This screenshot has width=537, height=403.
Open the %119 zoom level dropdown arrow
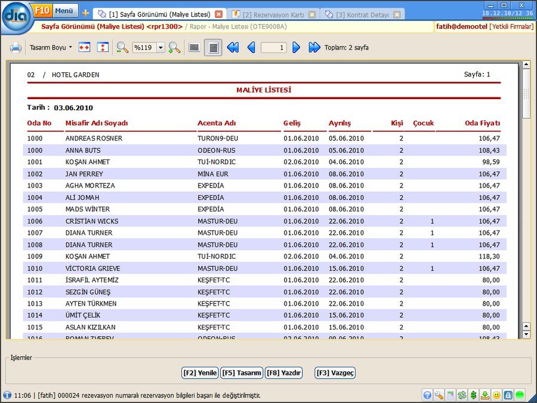click(x=161, y=48)
